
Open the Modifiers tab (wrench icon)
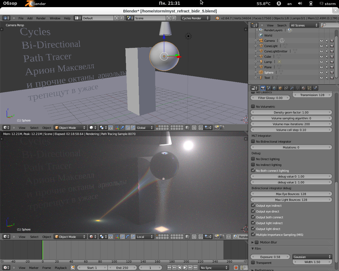tap(292, 88)
